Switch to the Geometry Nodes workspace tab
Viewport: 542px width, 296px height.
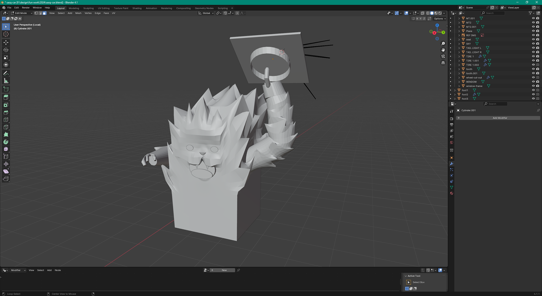tap(204, 8)
